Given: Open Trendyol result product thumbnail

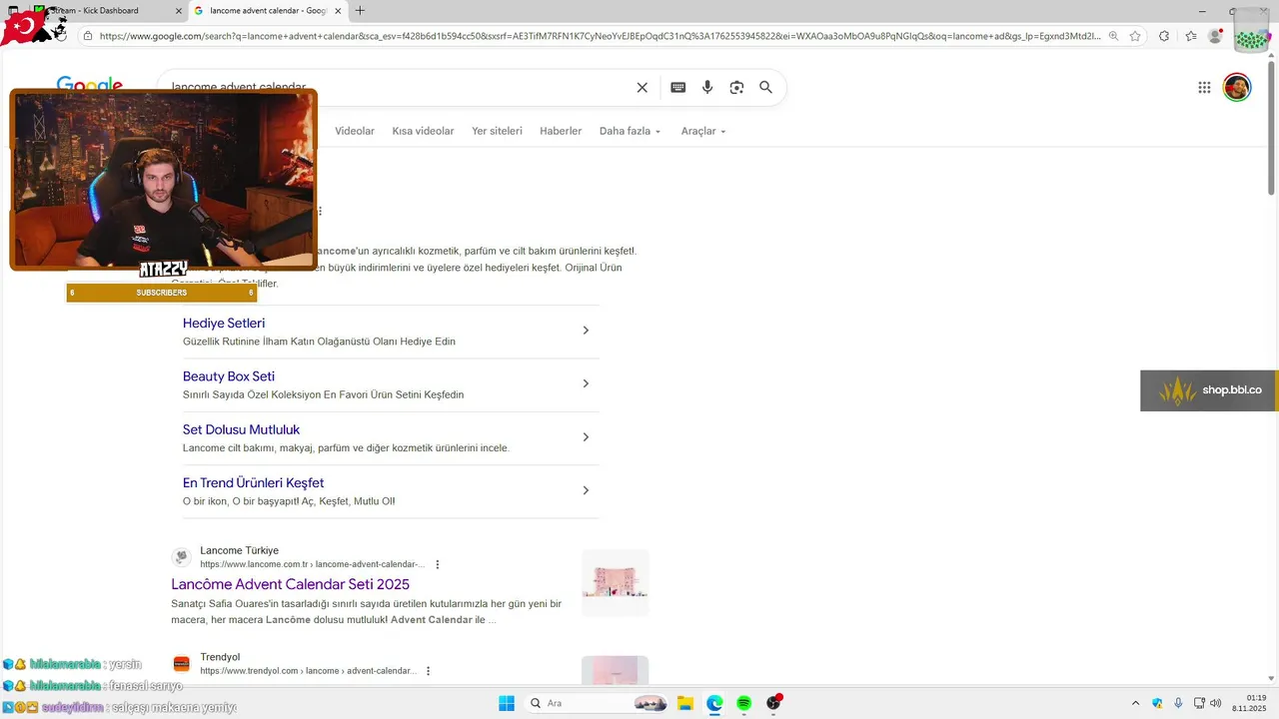Looking at the screenshot, I should 616,670.
